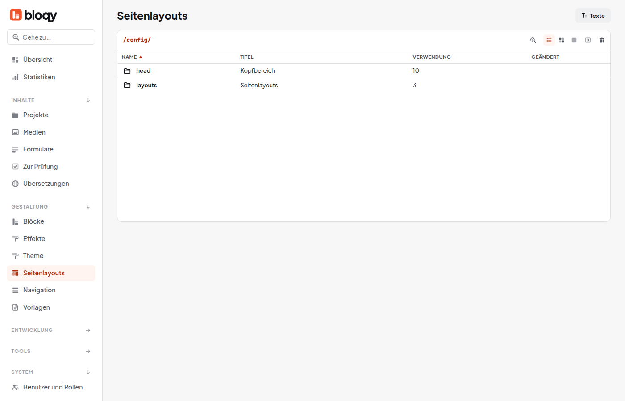Sort by the NAME column
Viewport: 625px width, 401px height.
pyautogui.click(x=132, y=57)
